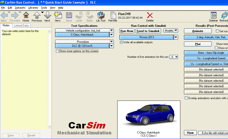Image resolution: width=228 pixels, height=139 pixels.
Task: Click in the yellow notes text area
Action: [24, 79]
